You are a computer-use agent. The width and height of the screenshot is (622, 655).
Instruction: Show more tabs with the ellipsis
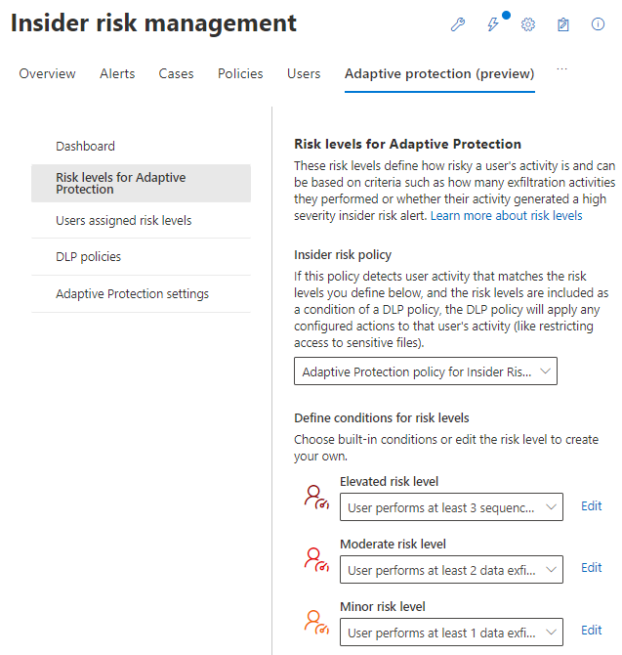560,69
